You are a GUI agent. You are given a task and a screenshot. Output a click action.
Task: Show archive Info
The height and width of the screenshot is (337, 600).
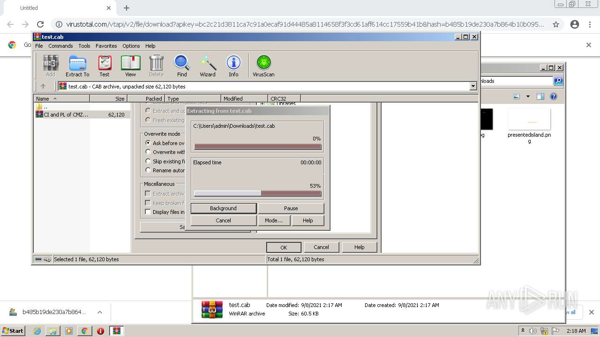(233, 66)
